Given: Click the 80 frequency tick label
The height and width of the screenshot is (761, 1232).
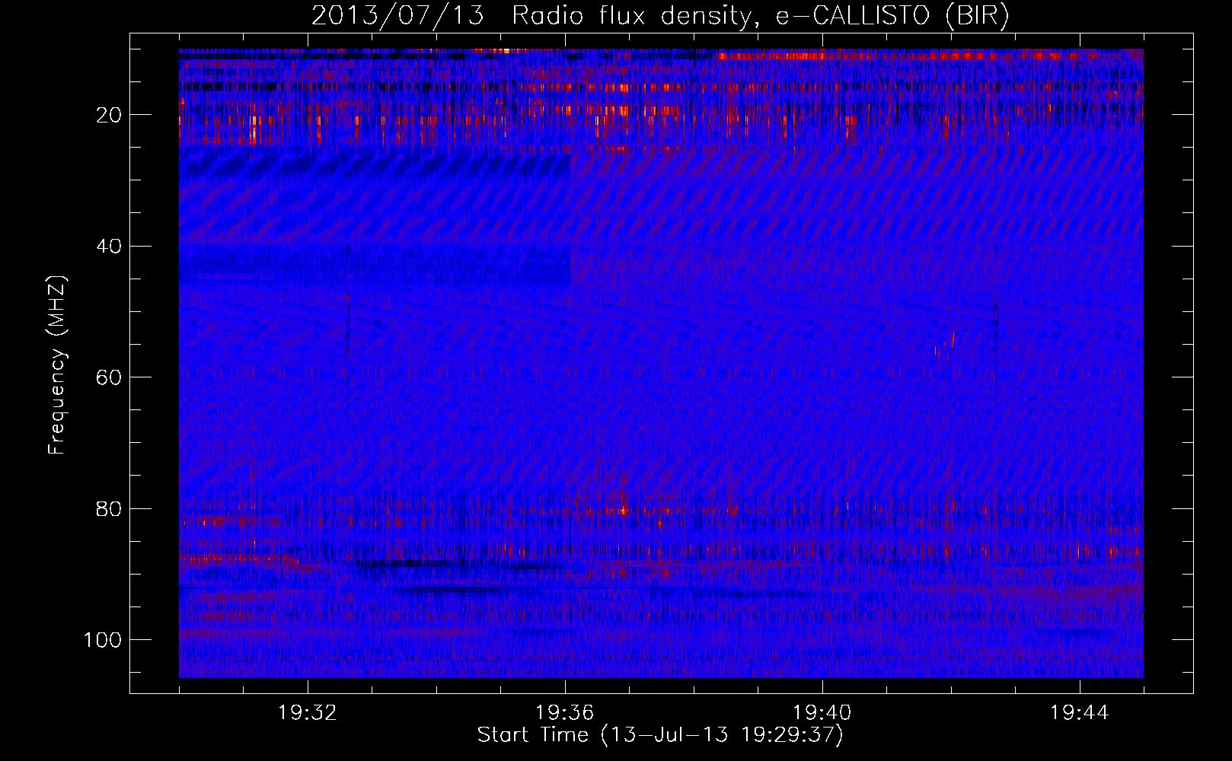Looking at the screenshot, I should 110,508.
